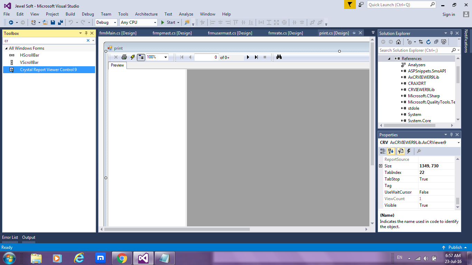Refresh the report data
472x265 pixels.
pyautogui.click(x=132, y=57)
